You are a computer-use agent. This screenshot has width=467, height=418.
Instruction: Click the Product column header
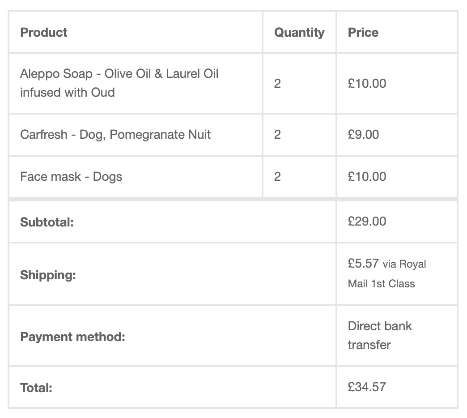(44, 32)
